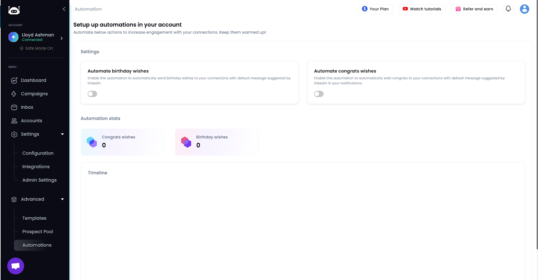Click the notification bell icon
Viewport: 538px width, 280px height.
[x=508, y=9]
